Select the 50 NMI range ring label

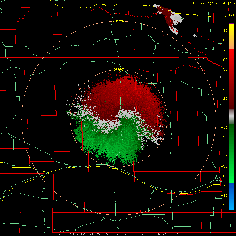click(119, 69)
